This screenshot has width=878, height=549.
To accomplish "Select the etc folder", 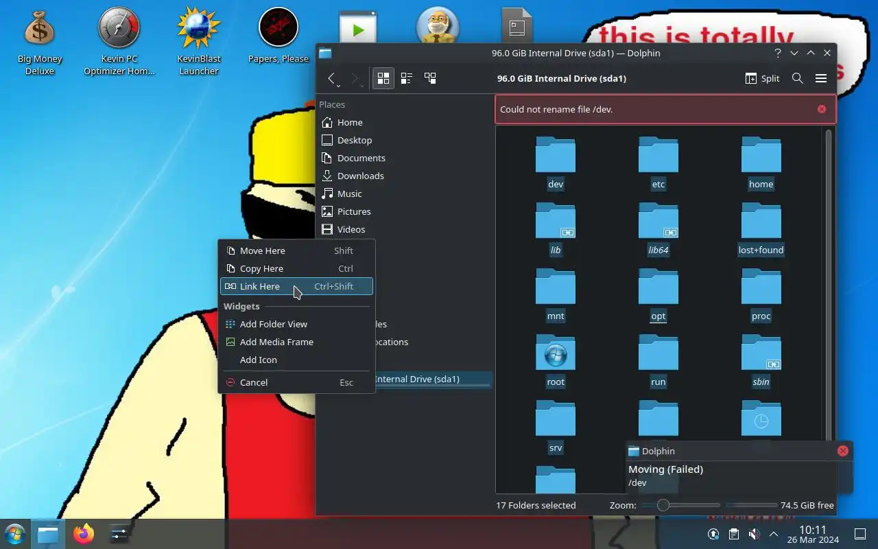I will (658, 163).
